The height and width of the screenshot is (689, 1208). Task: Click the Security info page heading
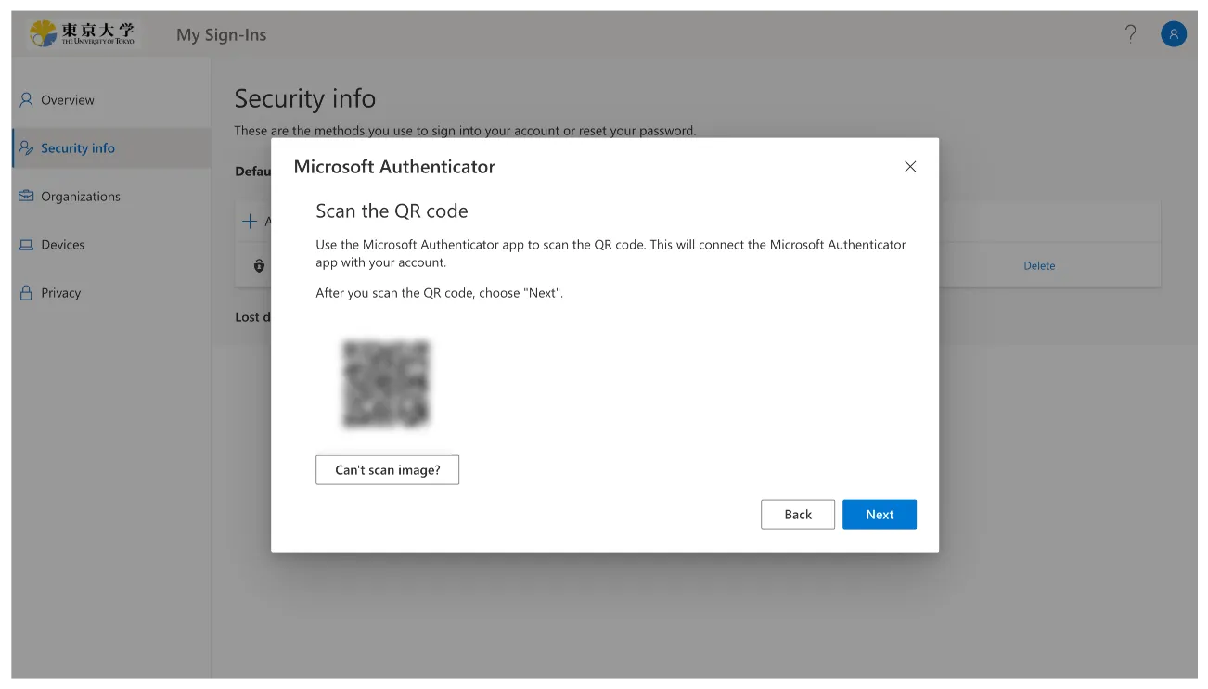click(x=304, y=98)
